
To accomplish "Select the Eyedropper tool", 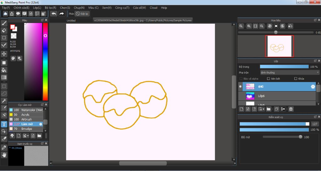I will (x=4, y=148).
